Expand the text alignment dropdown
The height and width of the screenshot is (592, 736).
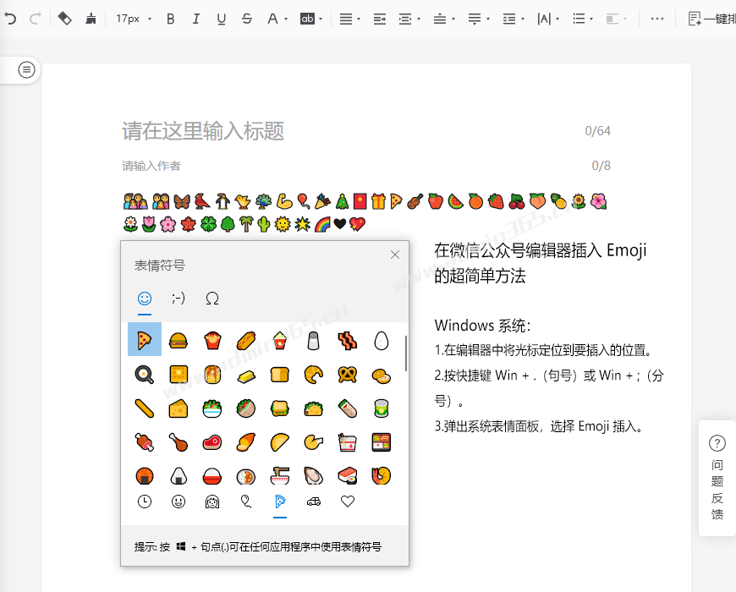(x=349, y=19)
